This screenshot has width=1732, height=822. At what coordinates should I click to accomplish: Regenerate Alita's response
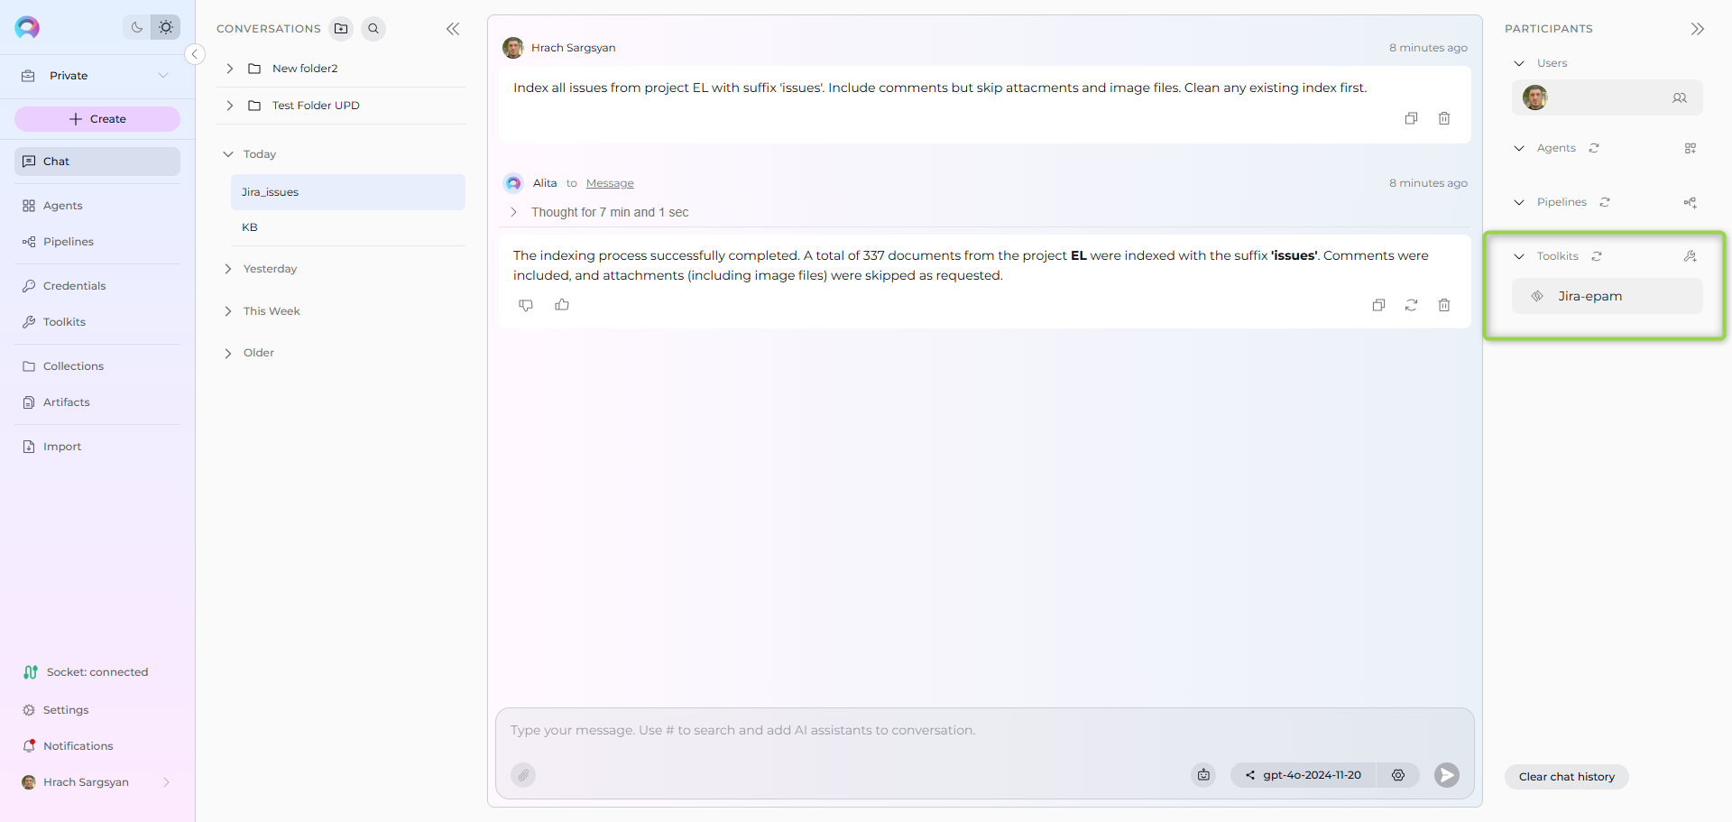[x=1411, y=305]
